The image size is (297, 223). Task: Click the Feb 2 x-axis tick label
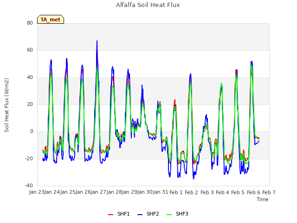tap(191, 192)
